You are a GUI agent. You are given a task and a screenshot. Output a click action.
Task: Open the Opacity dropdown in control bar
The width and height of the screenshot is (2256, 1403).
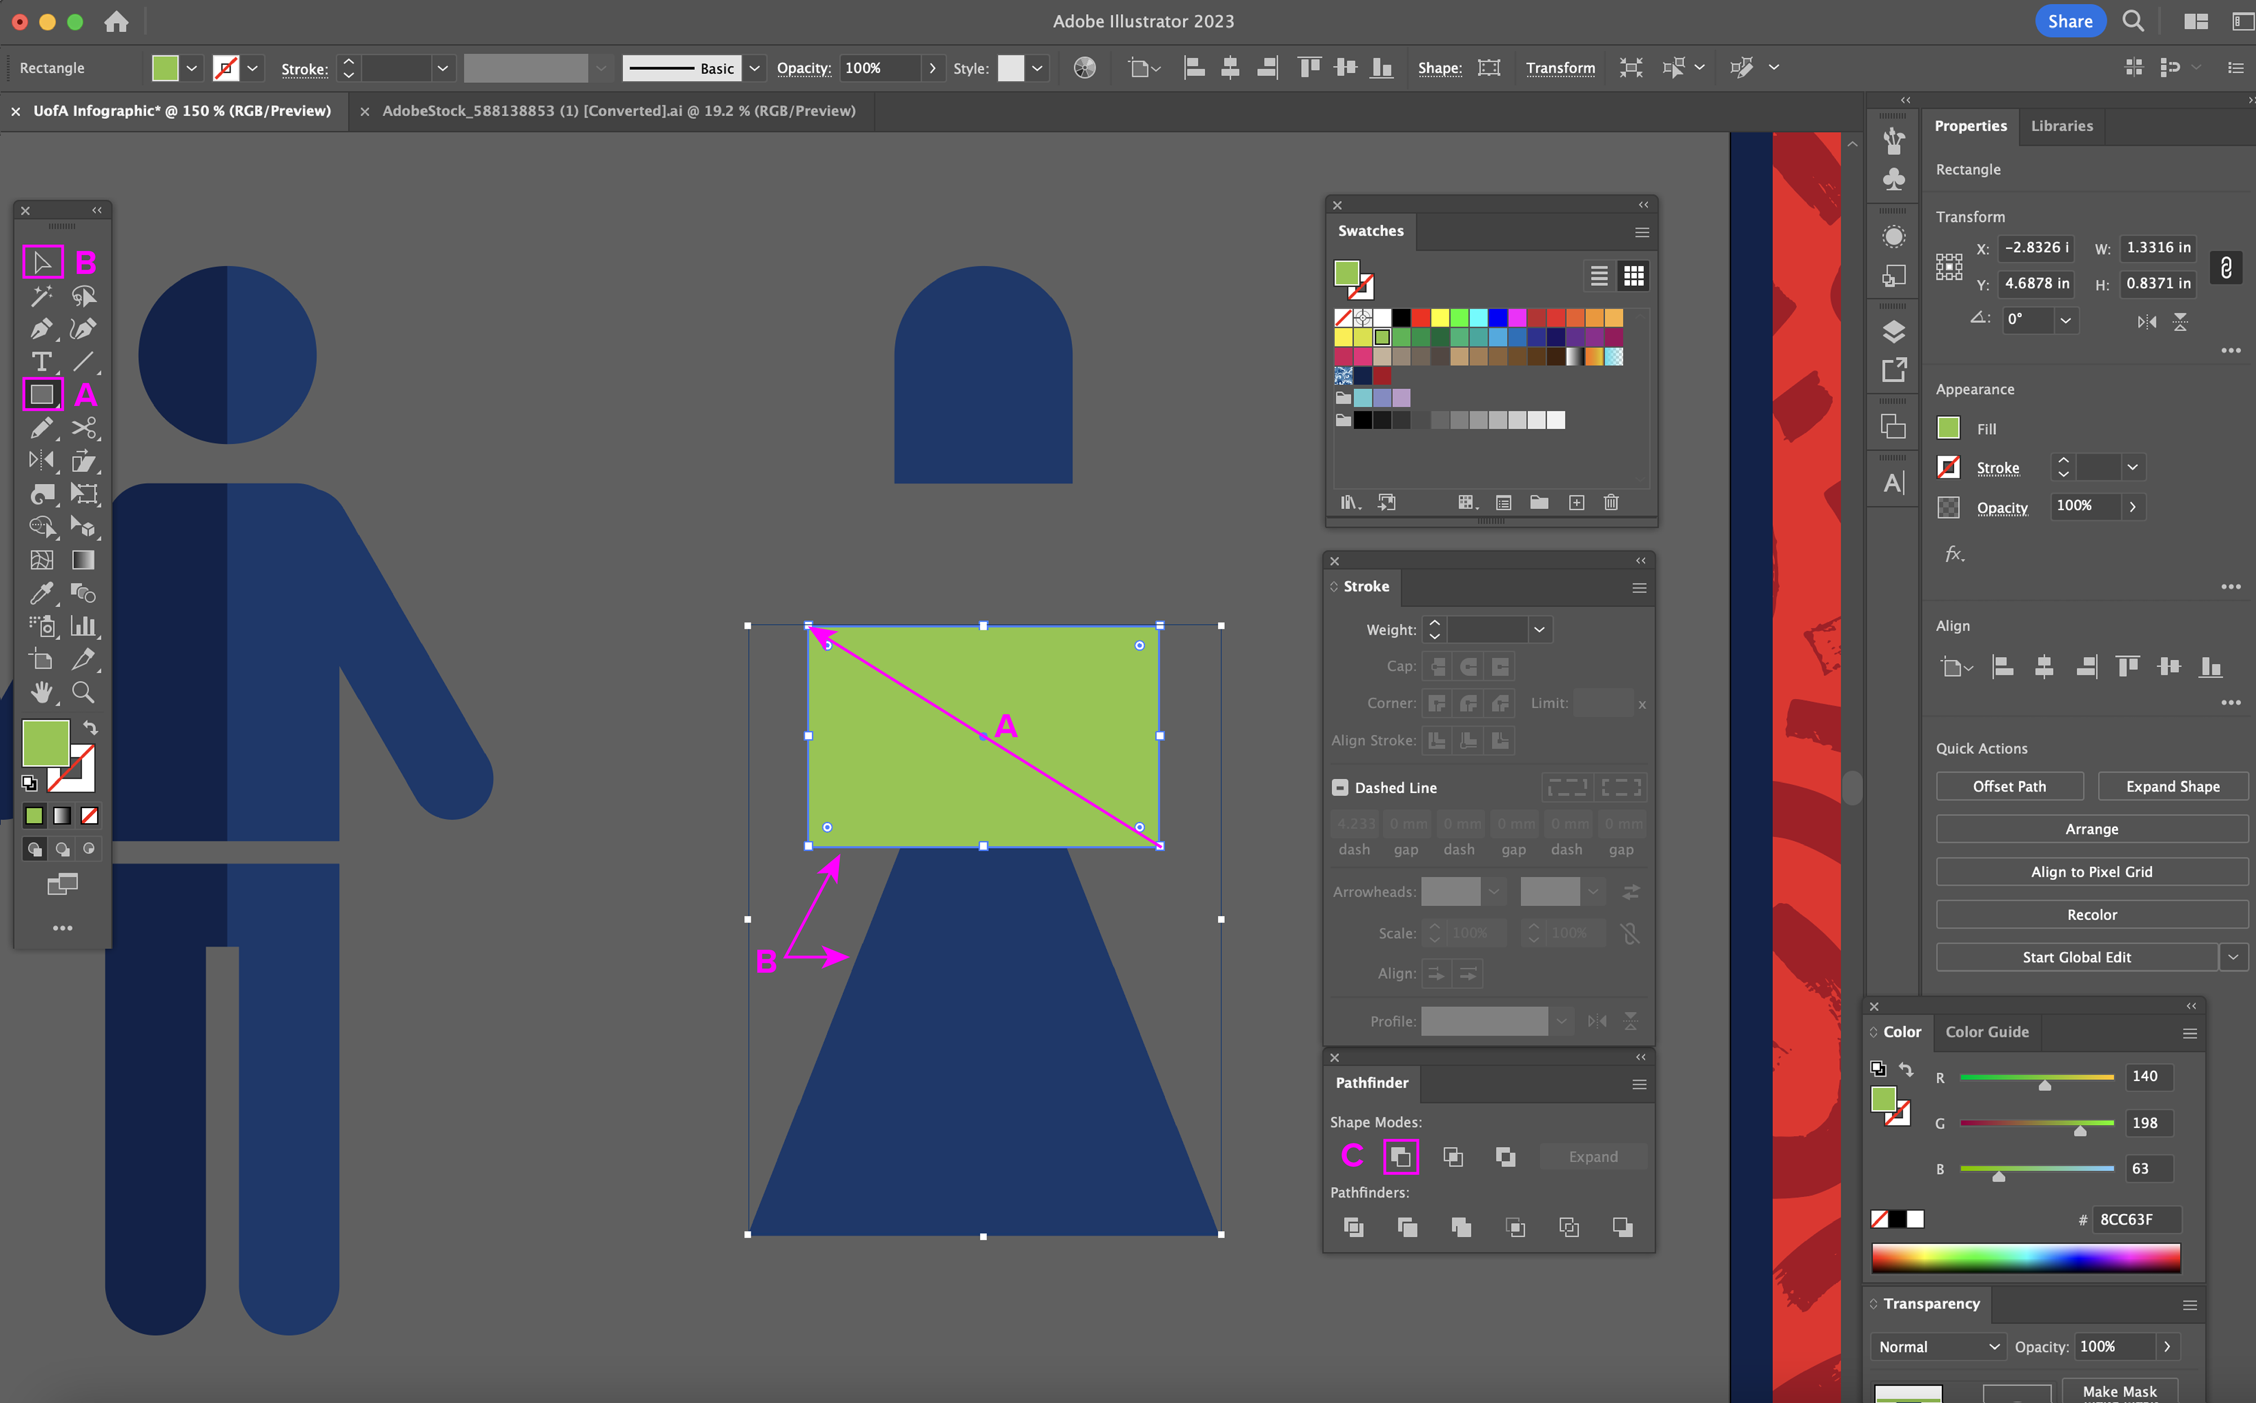coord(933,68)
